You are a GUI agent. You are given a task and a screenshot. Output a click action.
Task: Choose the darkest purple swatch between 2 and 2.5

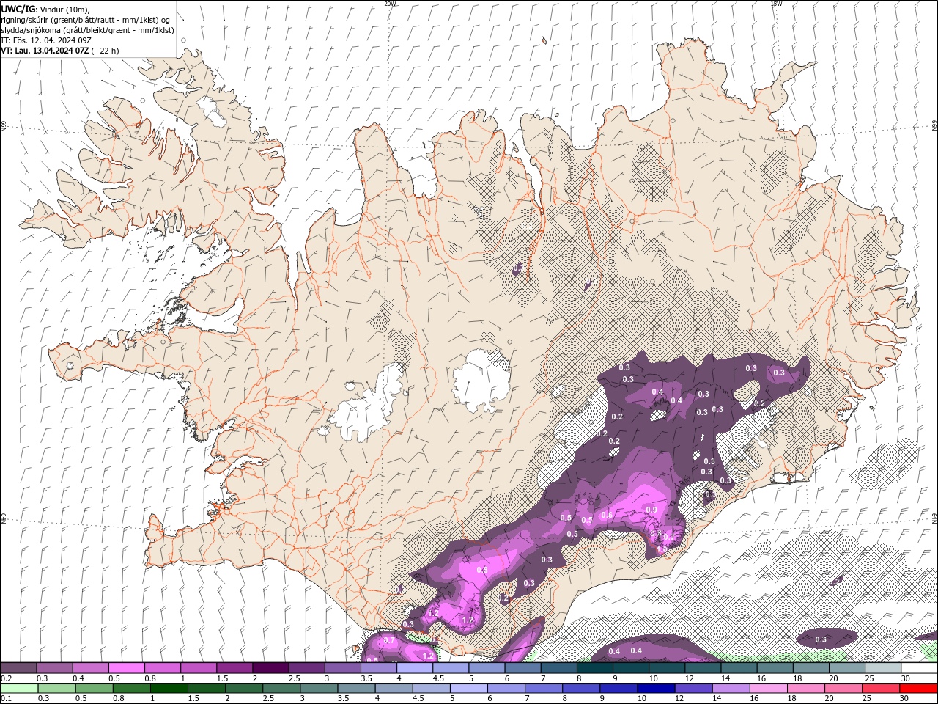click(x=270, y=668)
